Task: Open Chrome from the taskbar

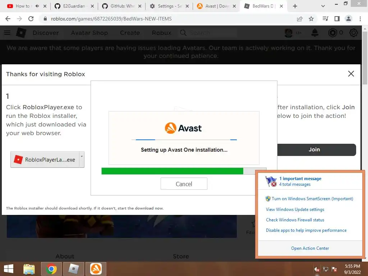Action: (x=51, y=269)
